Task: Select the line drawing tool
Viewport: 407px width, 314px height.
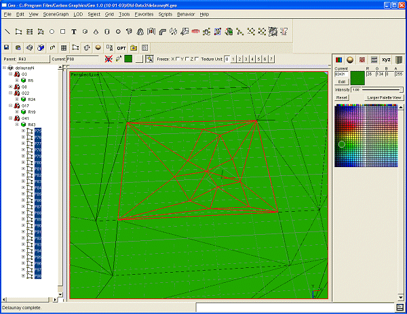Action: 7,31
